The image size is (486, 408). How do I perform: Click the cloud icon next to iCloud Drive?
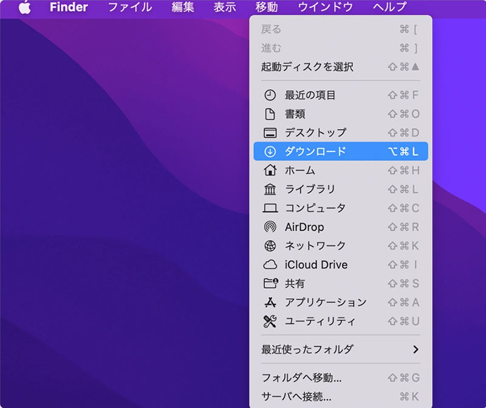(x=270, y=265)
